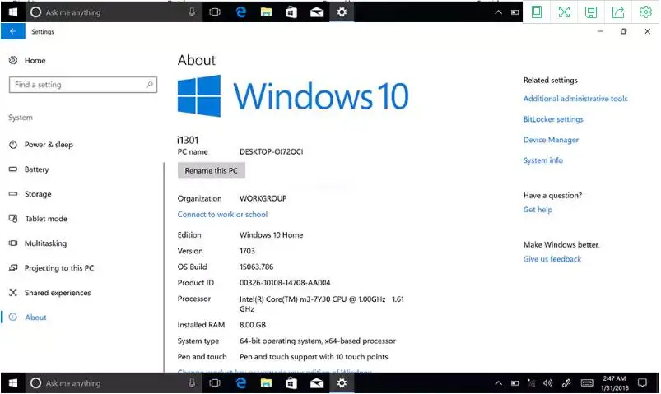Go back with the blue Settings arrow
661x394 pixels.
(13, 31)
